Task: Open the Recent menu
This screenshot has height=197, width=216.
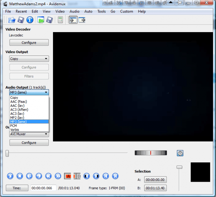Action: coord(21,11)
